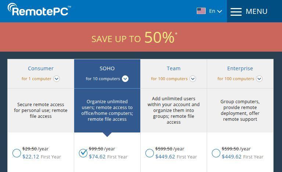
Task: Click the Save Up To 50% banner
Action: pos(134,37)
